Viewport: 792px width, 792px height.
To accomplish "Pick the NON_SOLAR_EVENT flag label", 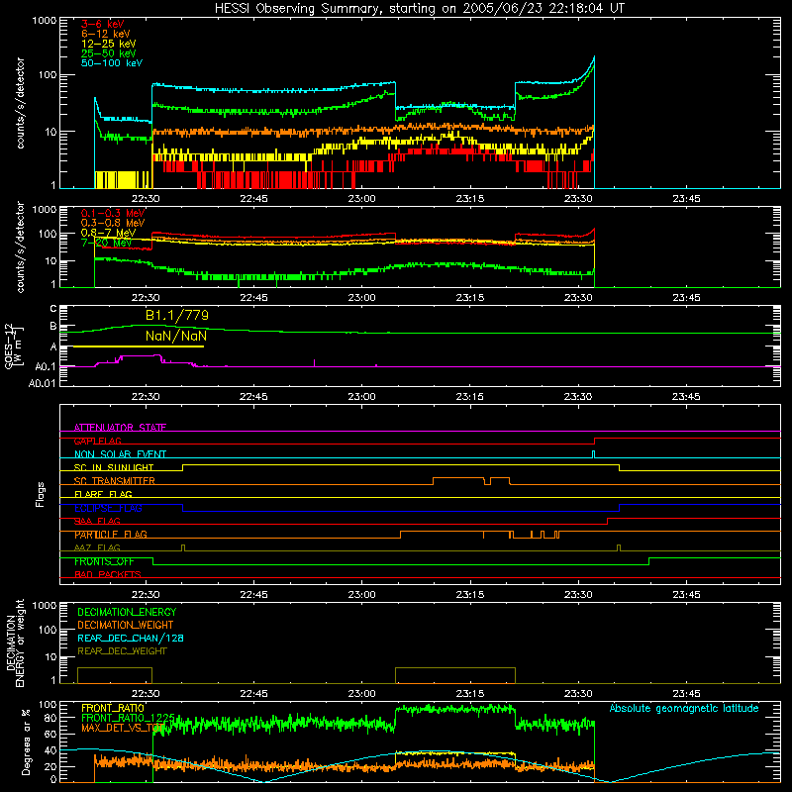I will tap(120, 454).
